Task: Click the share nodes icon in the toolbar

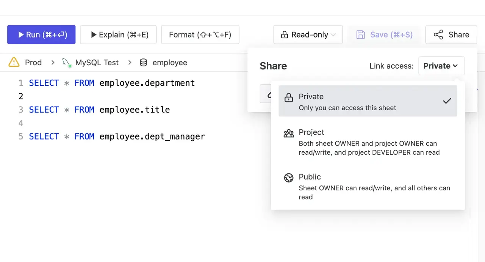Action: (438, 35)
